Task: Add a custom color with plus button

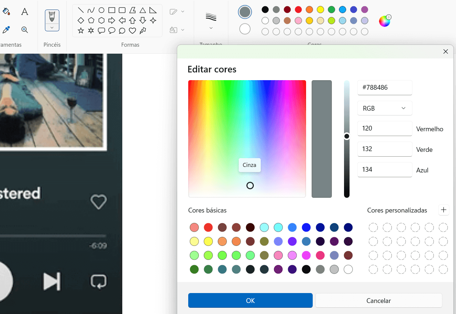Action: pyautogui.click(x=444, y=210)
